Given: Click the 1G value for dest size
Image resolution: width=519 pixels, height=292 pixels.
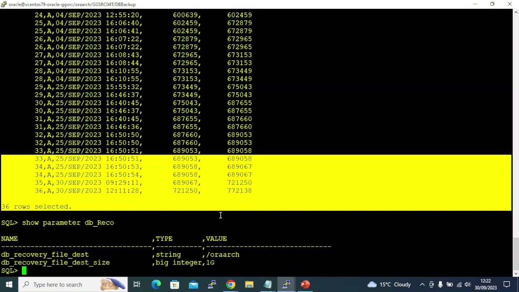Looking at the screenshot, I should (210, 262).
